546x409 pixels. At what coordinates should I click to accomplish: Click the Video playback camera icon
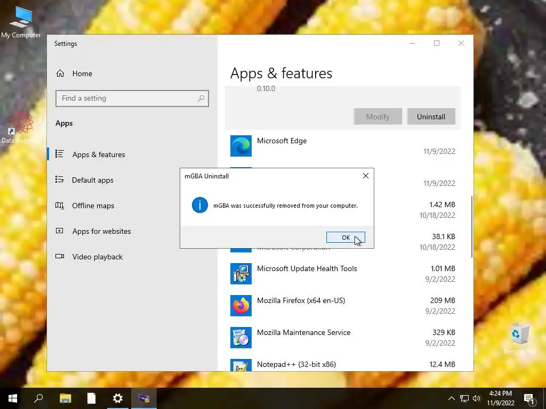pyautogui.click(x=60, y=256)
